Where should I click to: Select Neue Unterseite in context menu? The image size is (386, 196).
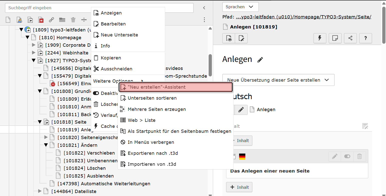coord(119,35)
